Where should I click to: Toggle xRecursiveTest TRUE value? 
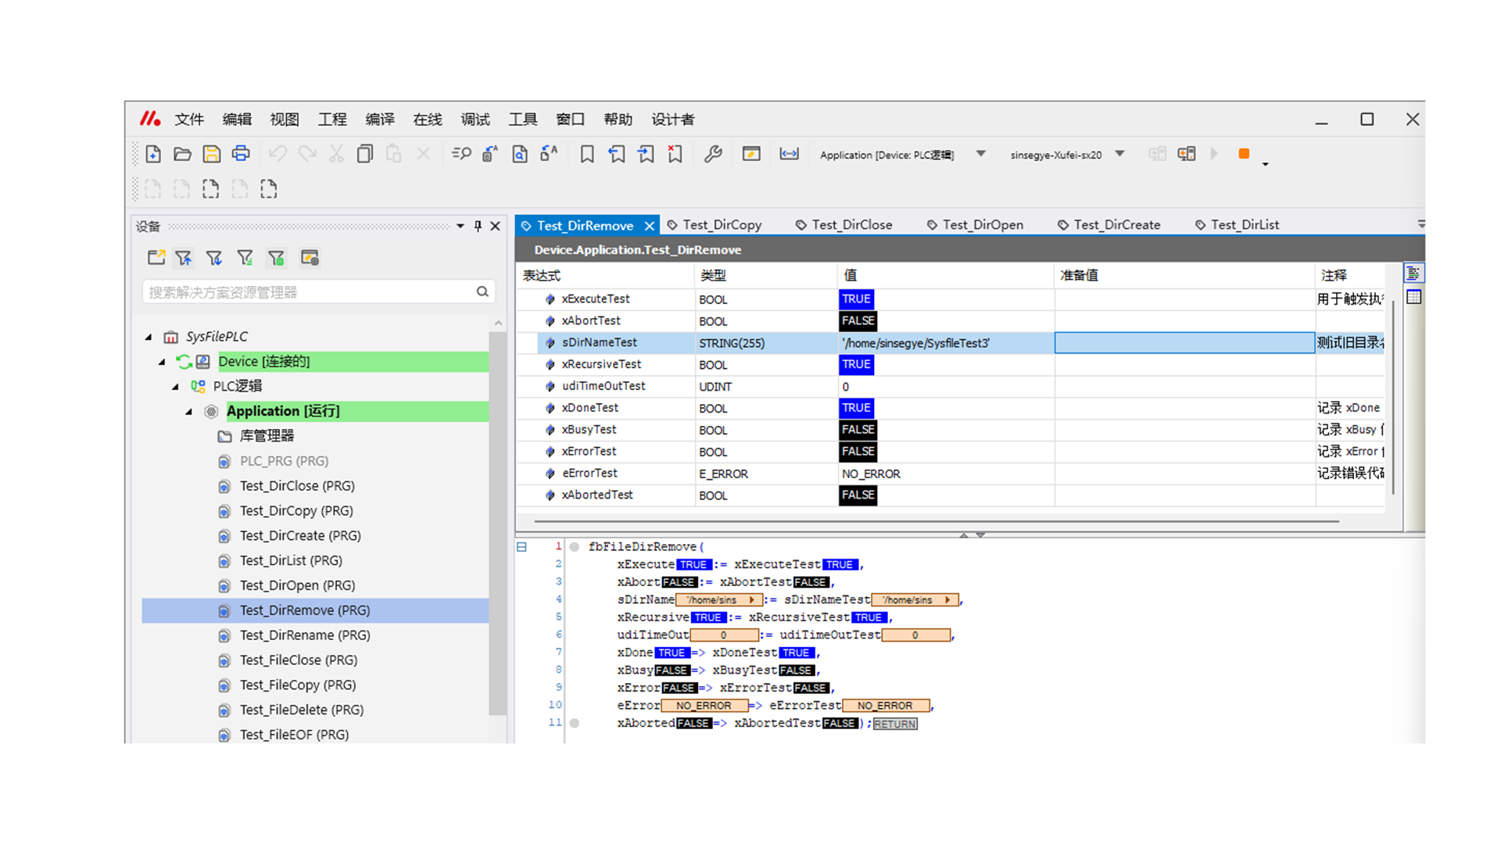856,365
